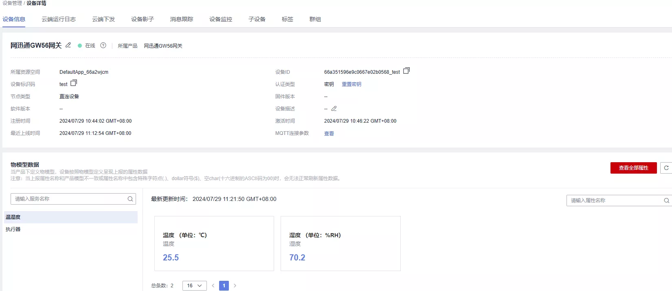Edit the device description (设备描述)
This screenshot has height=291, width=672.
tap(334, 109)
